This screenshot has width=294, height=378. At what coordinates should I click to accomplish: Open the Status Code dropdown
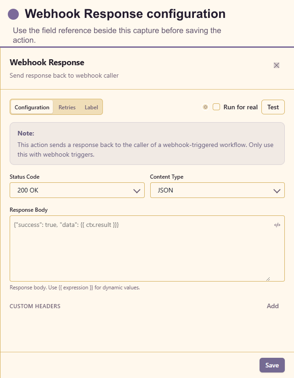point(77,190)
